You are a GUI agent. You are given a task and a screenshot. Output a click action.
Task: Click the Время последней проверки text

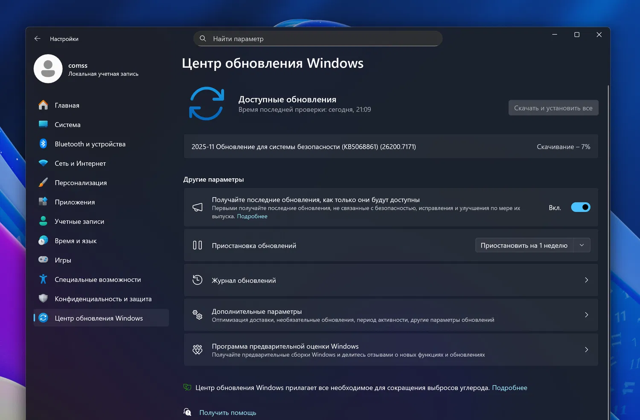click(x=305, y=109)
